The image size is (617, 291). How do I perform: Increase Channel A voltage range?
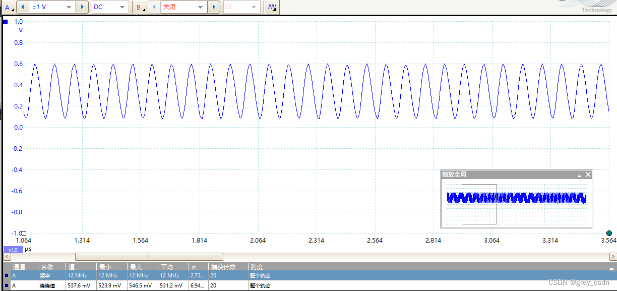83,7
